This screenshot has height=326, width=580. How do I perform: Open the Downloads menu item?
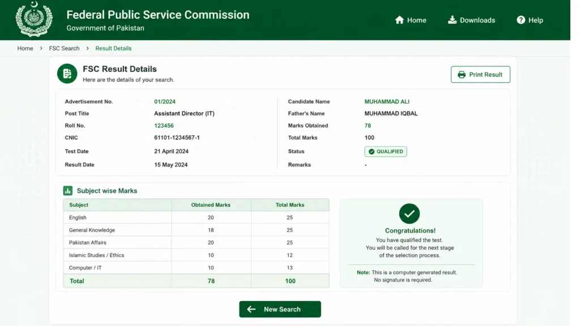tap(471, 20)
